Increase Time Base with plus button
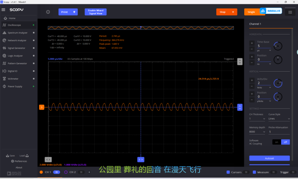 click(252, 43)
